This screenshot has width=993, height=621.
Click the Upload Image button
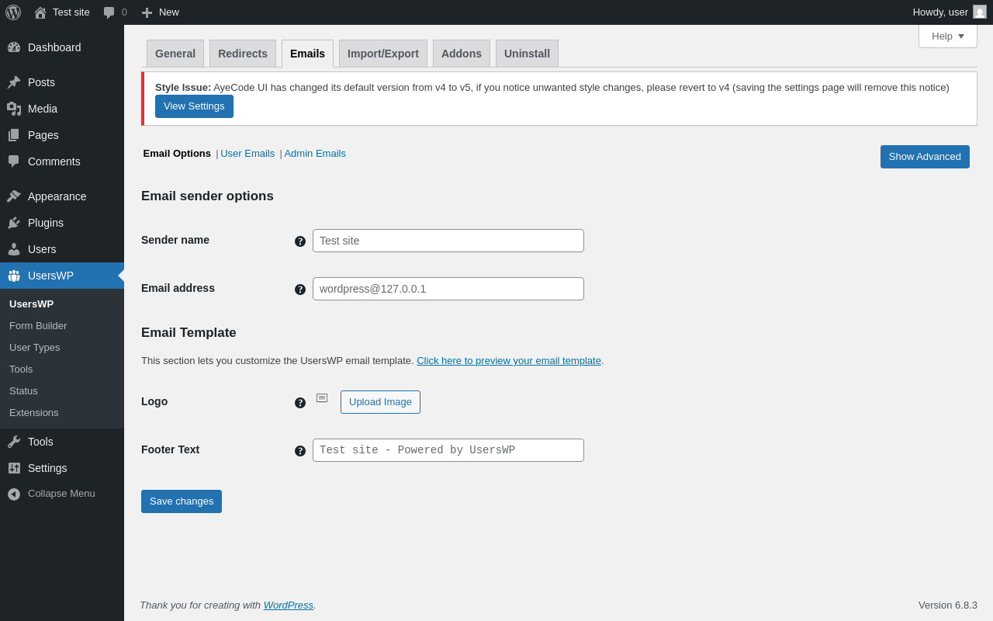click(380, 402)
